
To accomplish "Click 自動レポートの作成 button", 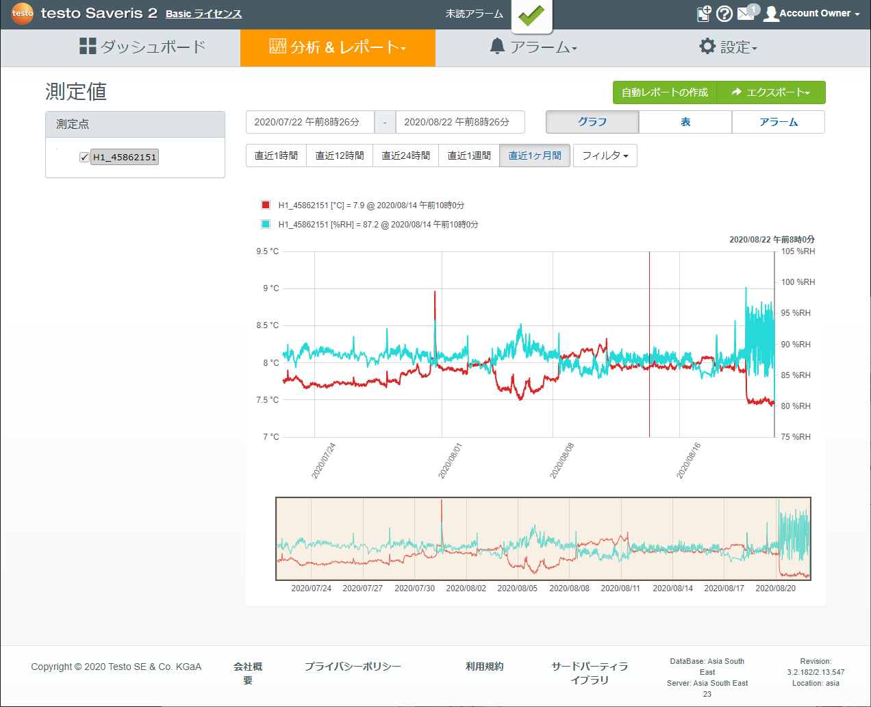I will point(665,92).
